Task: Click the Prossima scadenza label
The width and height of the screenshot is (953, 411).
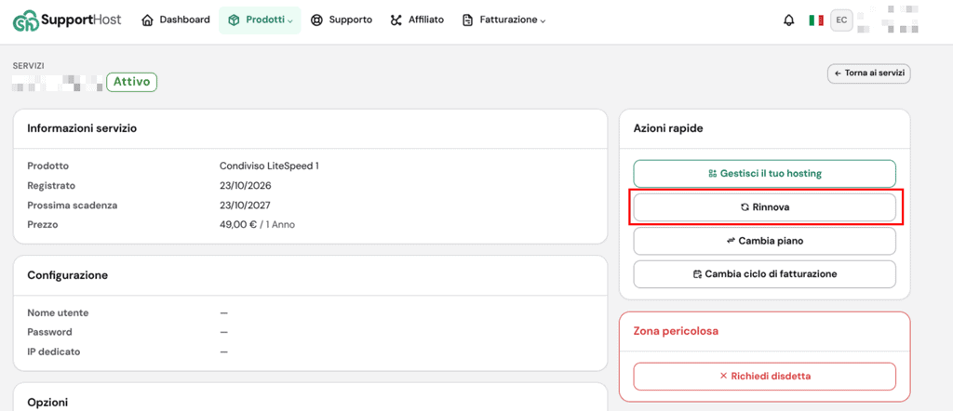Action: click(73, 205)
